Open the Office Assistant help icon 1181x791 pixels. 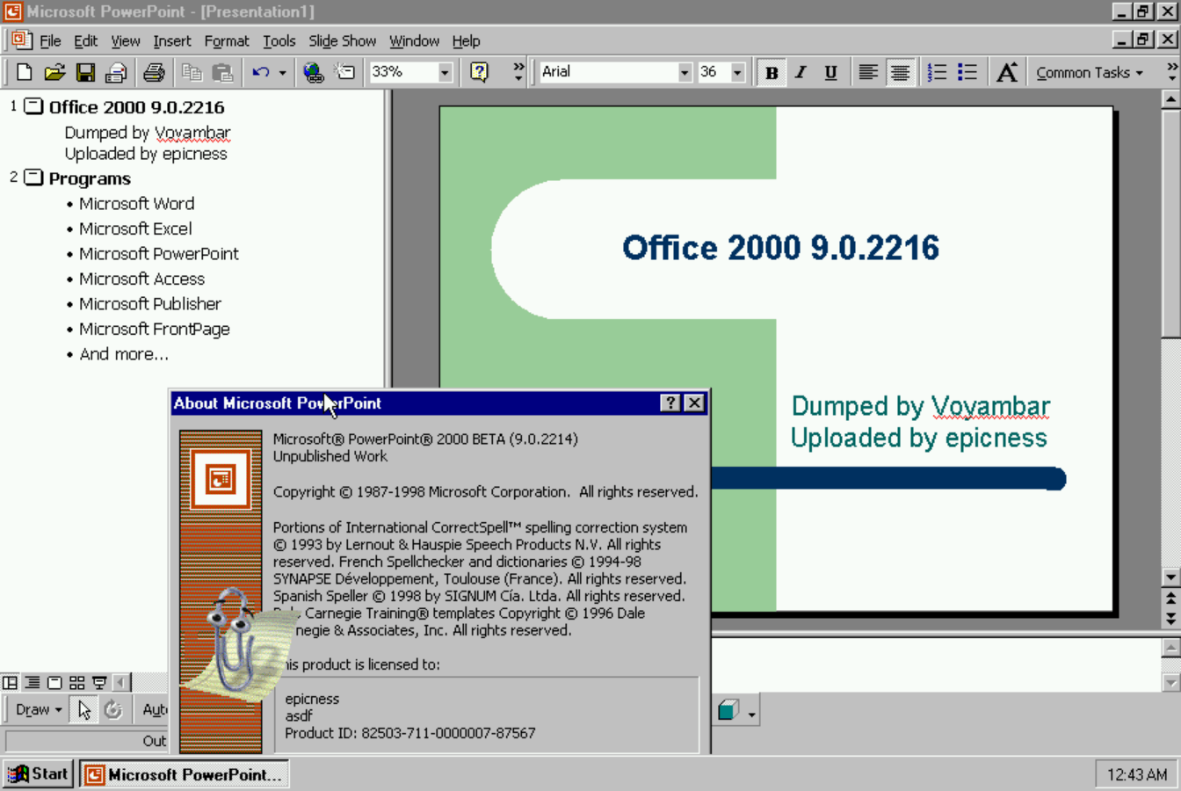click(479, 72)
